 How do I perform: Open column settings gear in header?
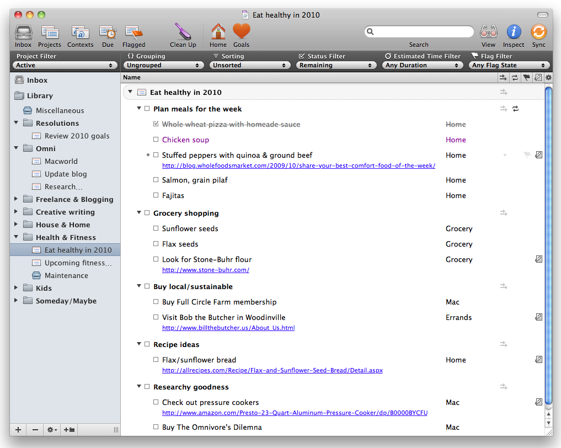coord(548,77)
